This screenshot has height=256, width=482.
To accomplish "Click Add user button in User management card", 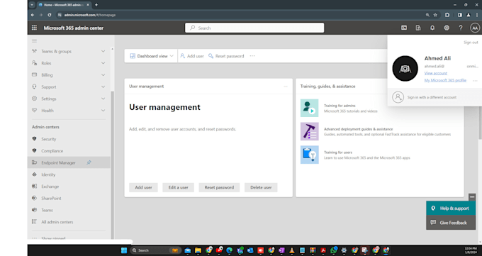I will click(143, 187).
